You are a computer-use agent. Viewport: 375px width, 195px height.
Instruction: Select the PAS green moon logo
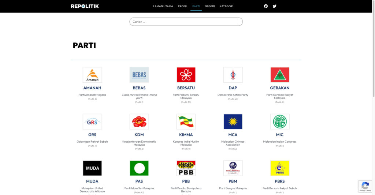point(139,168)
